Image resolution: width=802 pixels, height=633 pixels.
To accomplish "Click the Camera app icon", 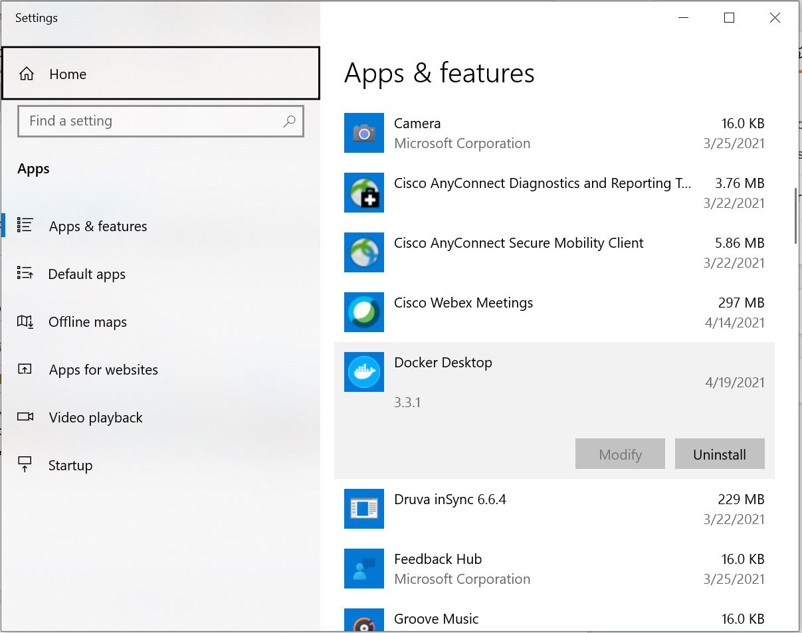I will 363,133.
